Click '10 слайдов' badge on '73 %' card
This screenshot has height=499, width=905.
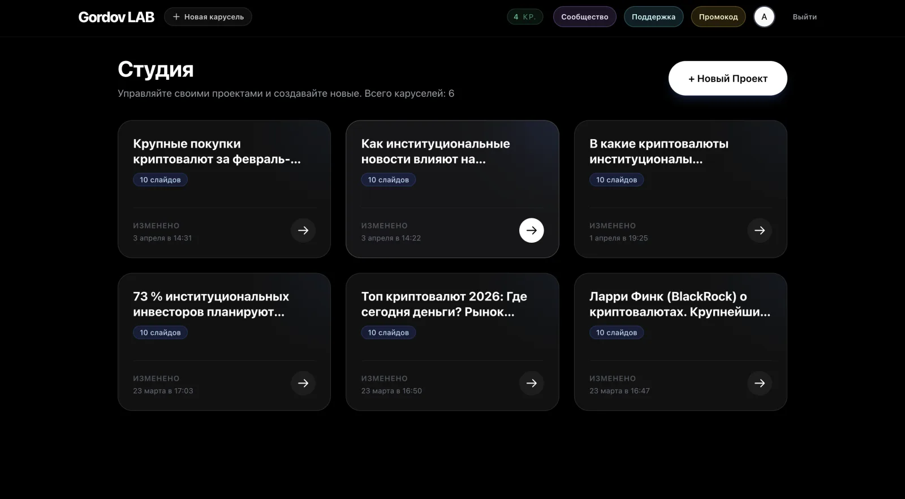click(160, 333)
